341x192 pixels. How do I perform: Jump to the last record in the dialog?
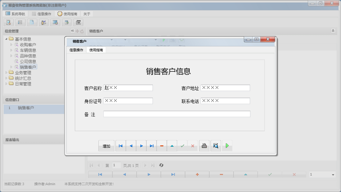coord(152,145)
